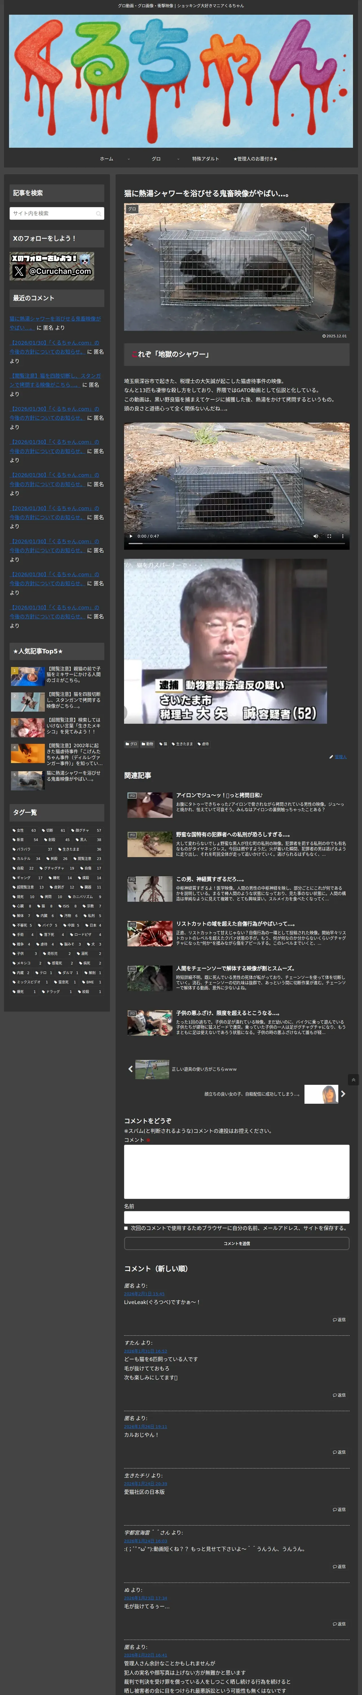Click the scroll-to-top arrow button

(x=354, y=1080)
